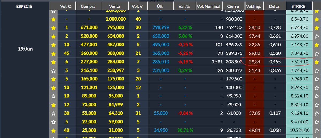Image resolution: width=321 pixels, height=138 pixels.
Task: Click the 303,803 Cierre value
Action: [x=234, y=62]
